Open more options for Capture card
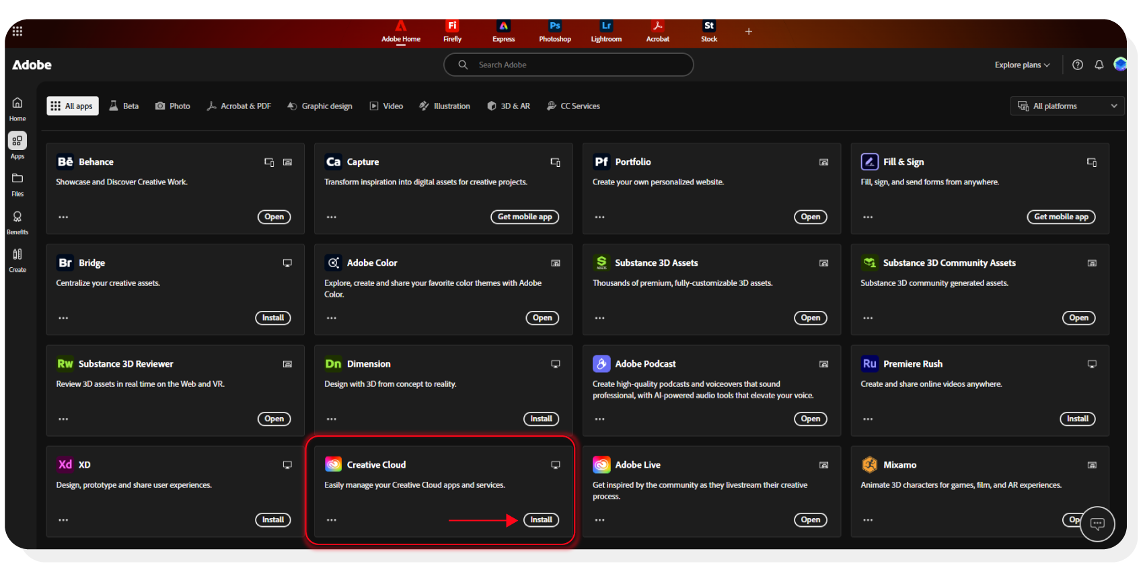Screen dimensions: 1145x574 point(332,217)
